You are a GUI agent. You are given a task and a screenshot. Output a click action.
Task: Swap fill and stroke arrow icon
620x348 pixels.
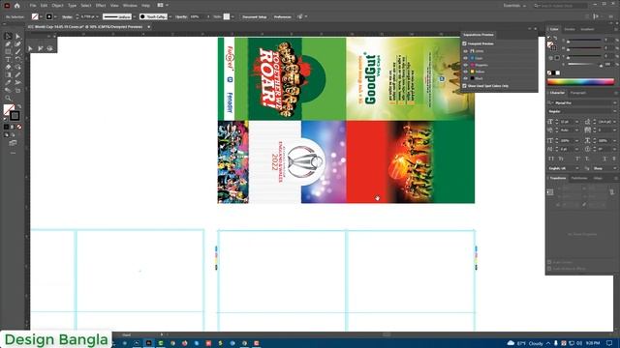click(x=19, y=106)
